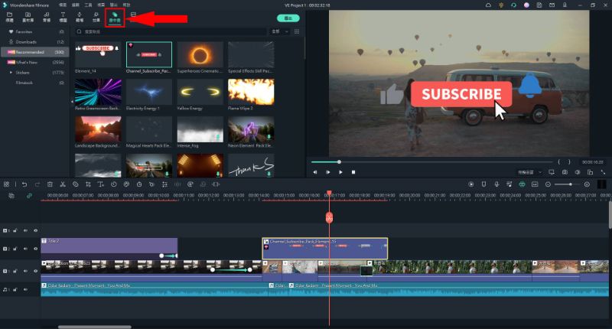Open the filter dropdown beside search

(x=280, y=31)
